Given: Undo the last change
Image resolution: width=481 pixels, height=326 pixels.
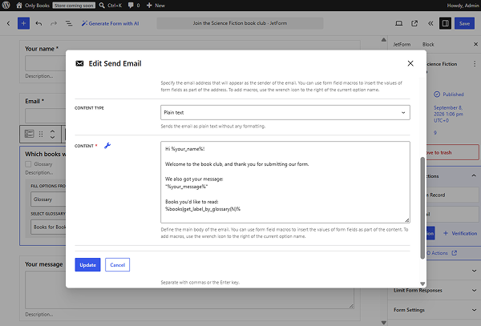Looking at the screenshot, I should (38, 23).
